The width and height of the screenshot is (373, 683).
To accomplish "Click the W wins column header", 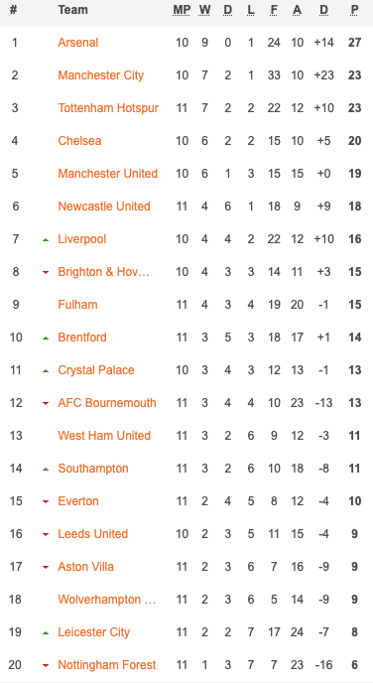I will pos(204,10).
